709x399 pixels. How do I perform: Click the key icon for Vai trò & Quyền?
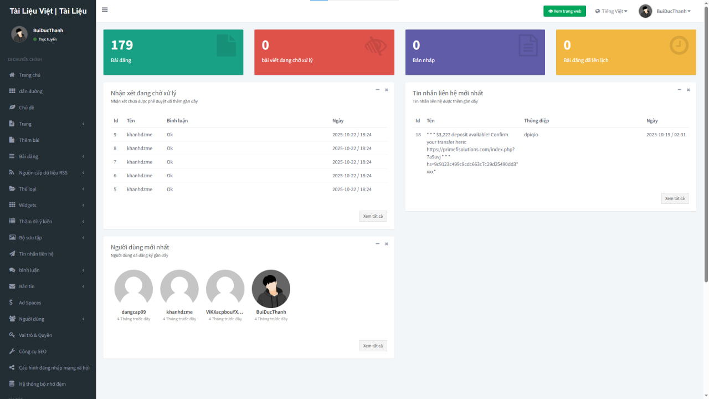pyautogui.click(x=12, y=335)
